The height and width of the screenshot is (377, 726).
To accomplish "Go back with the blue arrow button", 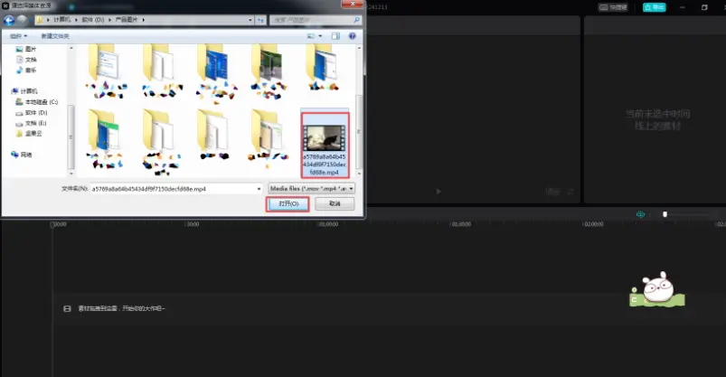I will pos(9,21).
